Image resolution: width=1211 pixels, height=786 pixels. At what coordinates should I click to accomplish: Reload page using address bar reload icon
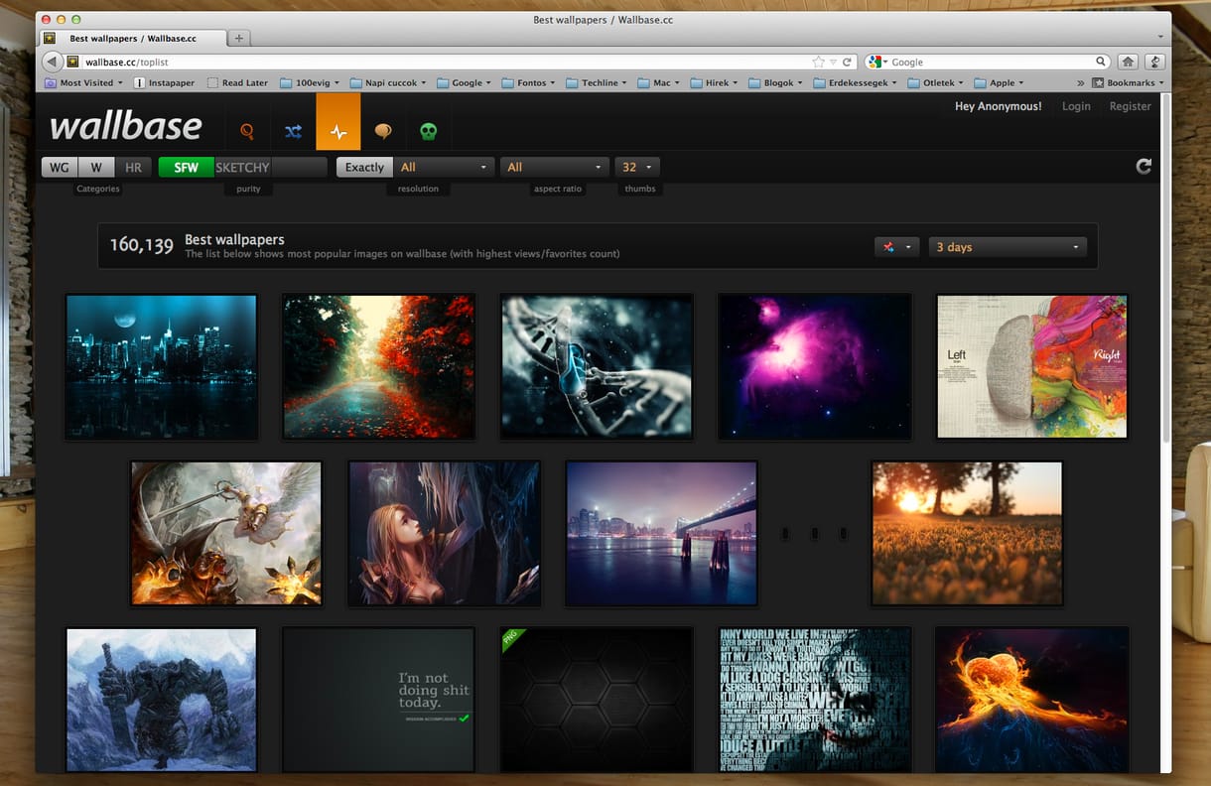pyautogui.click(x=848, y=62)
